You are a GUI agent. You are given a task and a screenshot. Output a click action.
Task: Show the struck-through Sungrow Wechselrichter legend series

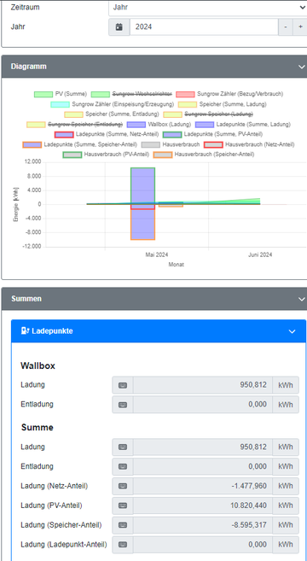coord(131,94)
